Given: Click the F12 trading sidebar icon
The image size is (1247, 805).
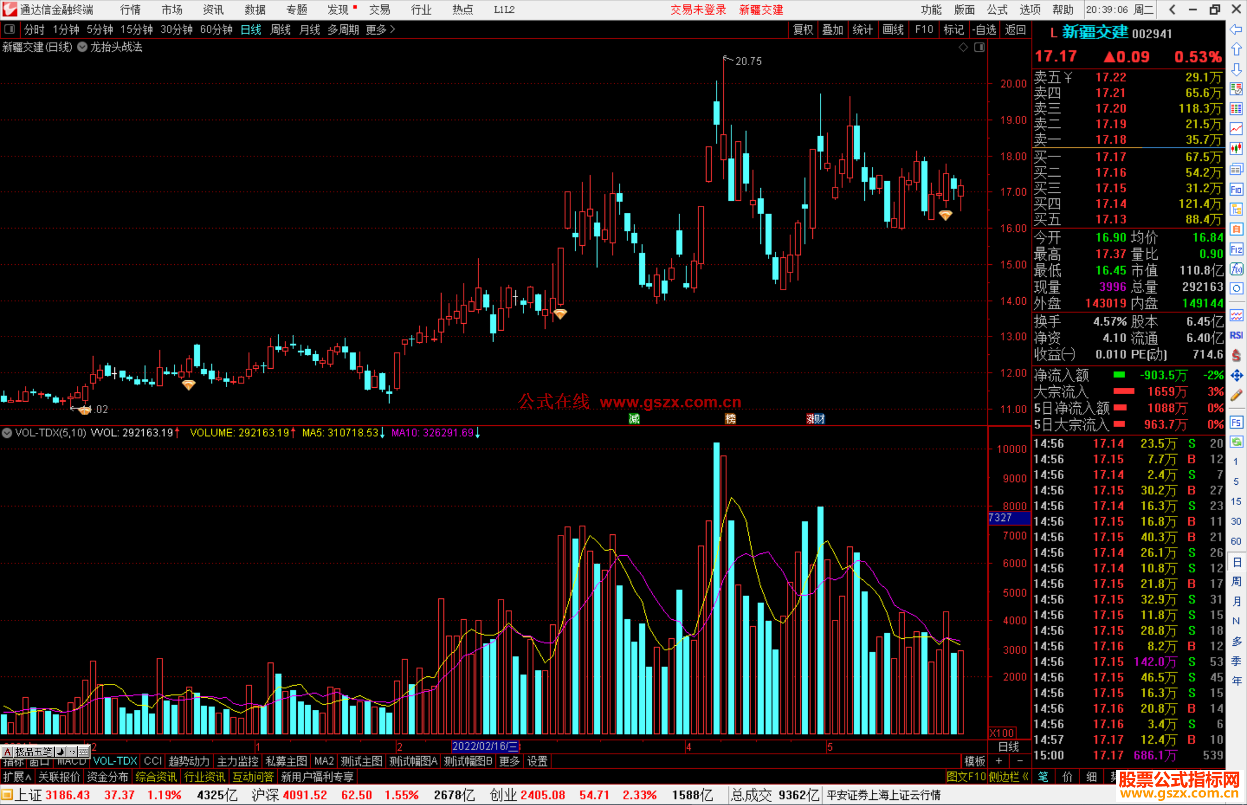Looking at the screenshot, I should pos(1236,249).
